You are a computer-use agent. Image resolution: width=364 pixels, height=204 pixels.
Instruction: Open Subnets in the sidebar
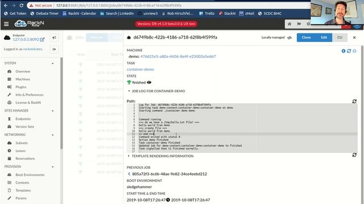[x=22, y=143]
